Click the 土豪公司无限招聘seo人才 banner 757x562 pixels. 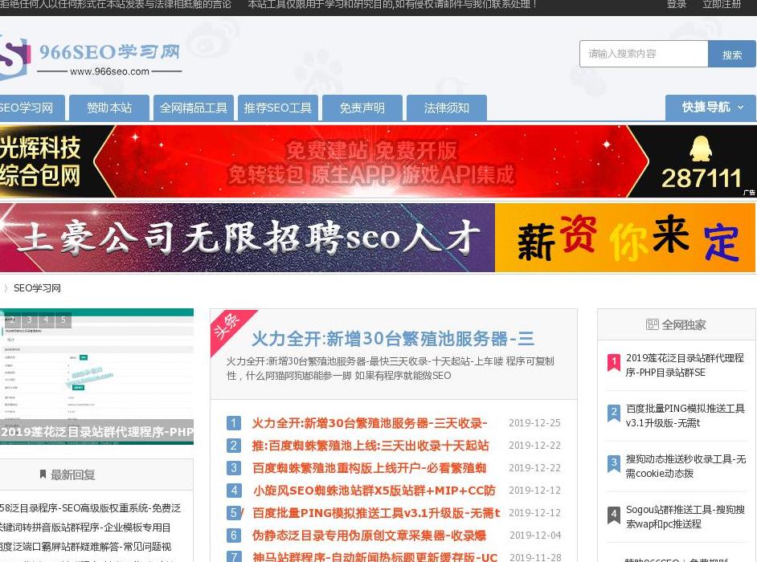coord(248,238)
